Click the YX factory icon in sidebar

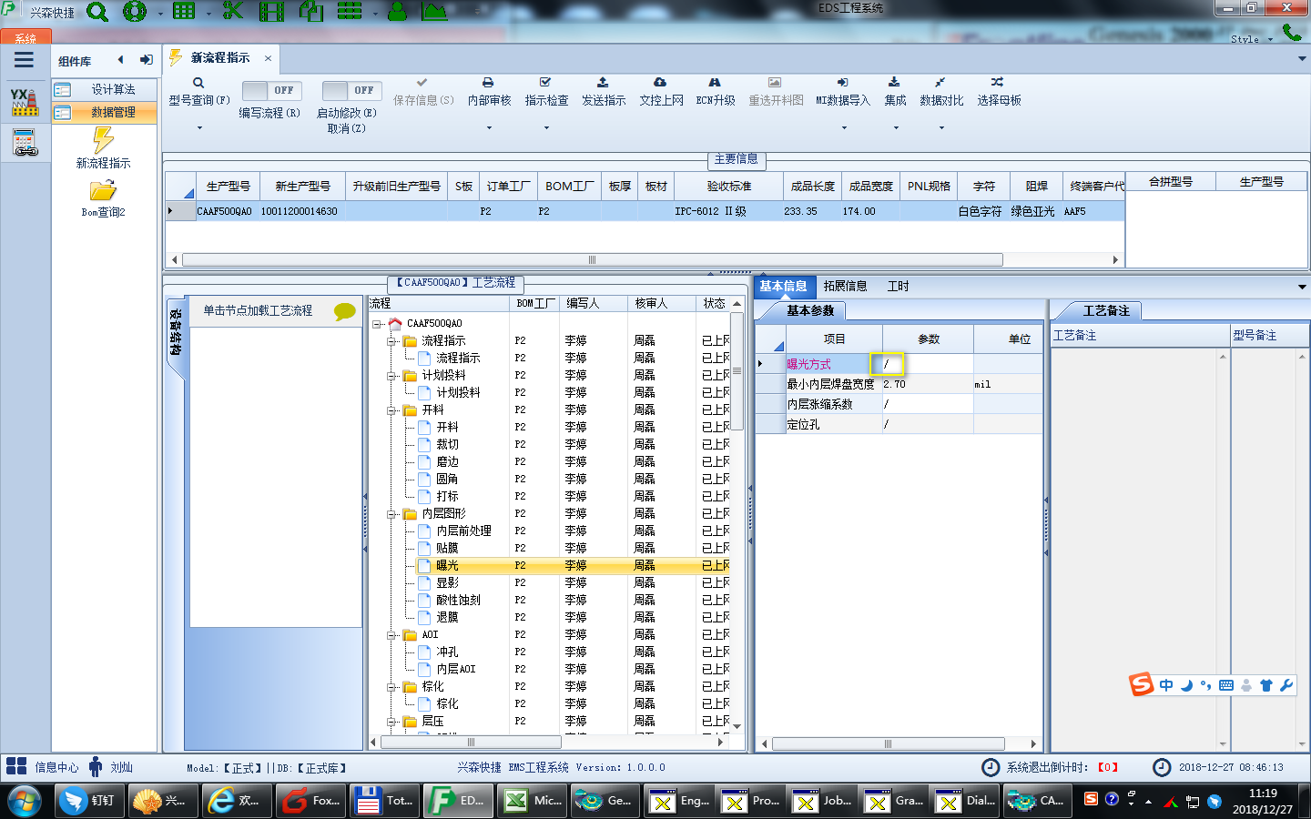coord(25,102)
